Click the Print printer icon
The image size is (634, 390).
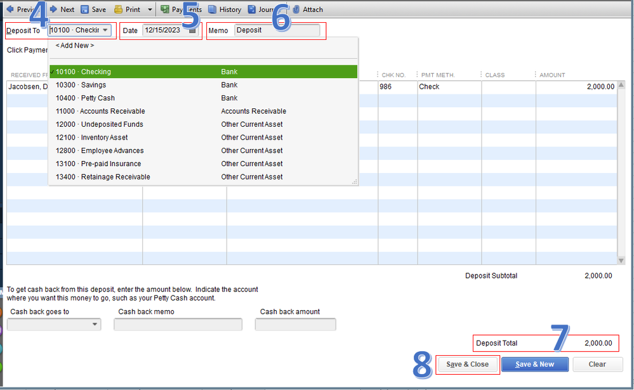[118, 10]
